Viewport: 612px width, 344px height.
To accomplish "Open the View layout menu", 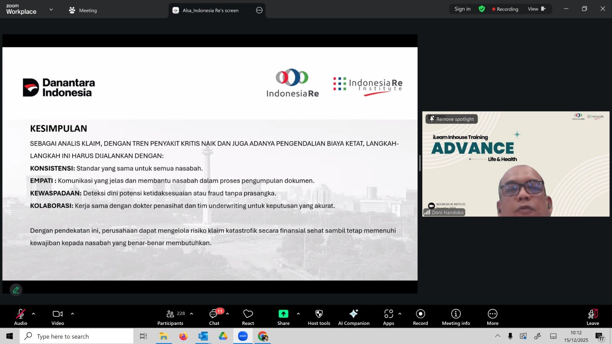I will pos(536,9).
